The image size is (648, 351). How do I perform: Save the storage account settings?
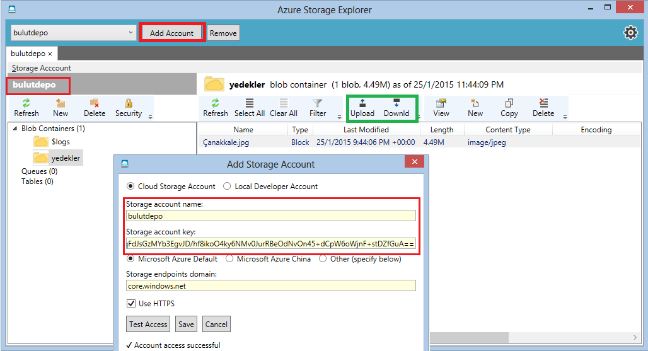[186, 324]
